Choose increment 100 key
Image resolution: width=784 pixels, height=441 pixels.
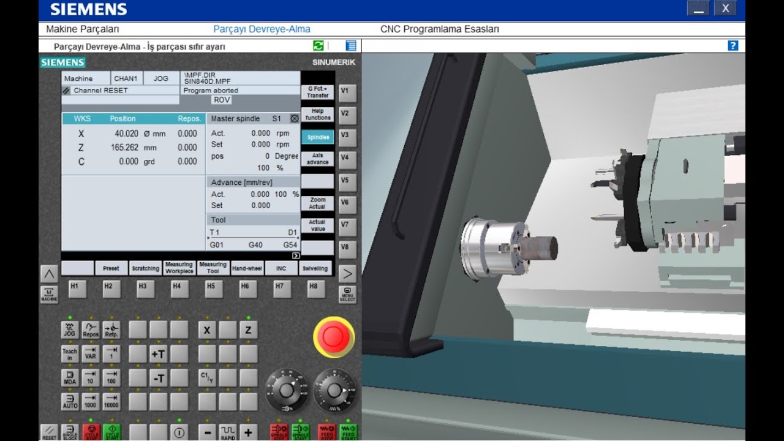(111, 377)
